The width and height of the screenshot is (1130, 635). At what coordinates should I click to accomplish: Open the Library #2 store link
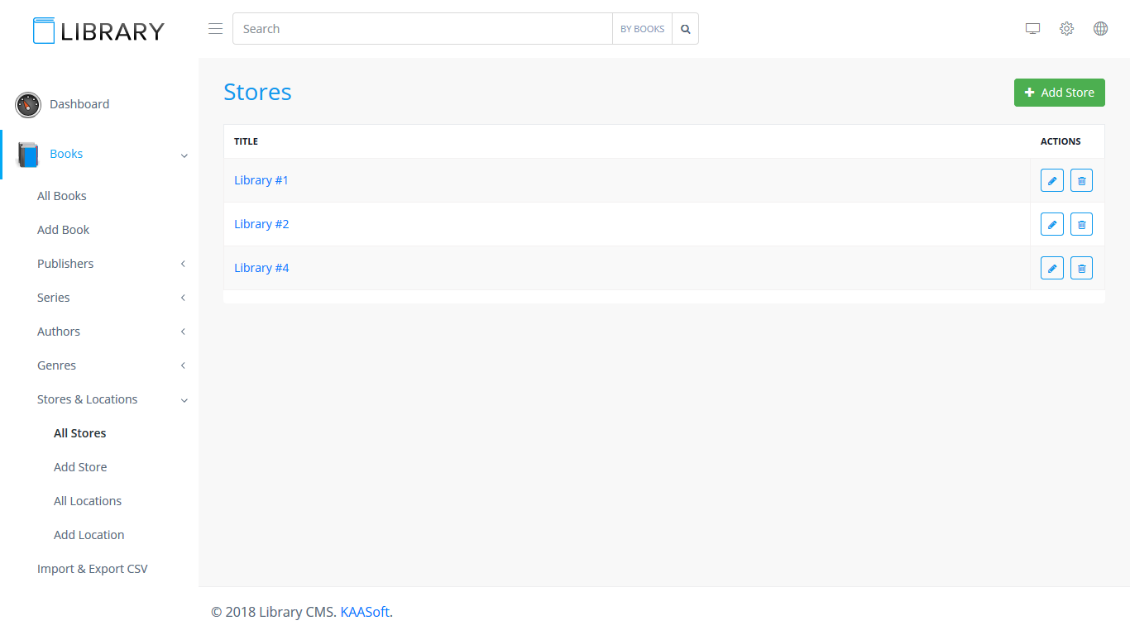[x=261, y=224]
